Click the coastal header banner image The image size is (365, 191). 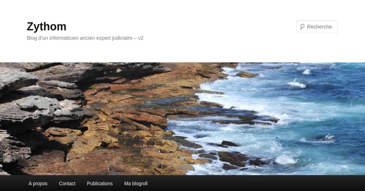coord(182,119)
